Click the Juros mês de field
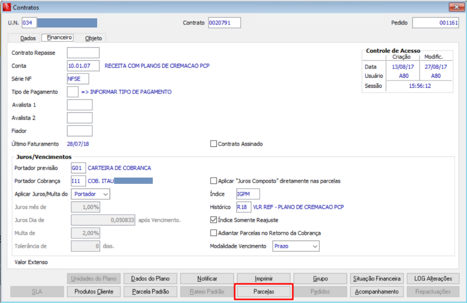The width and height of the screenshot is (467, 303). 86,207
